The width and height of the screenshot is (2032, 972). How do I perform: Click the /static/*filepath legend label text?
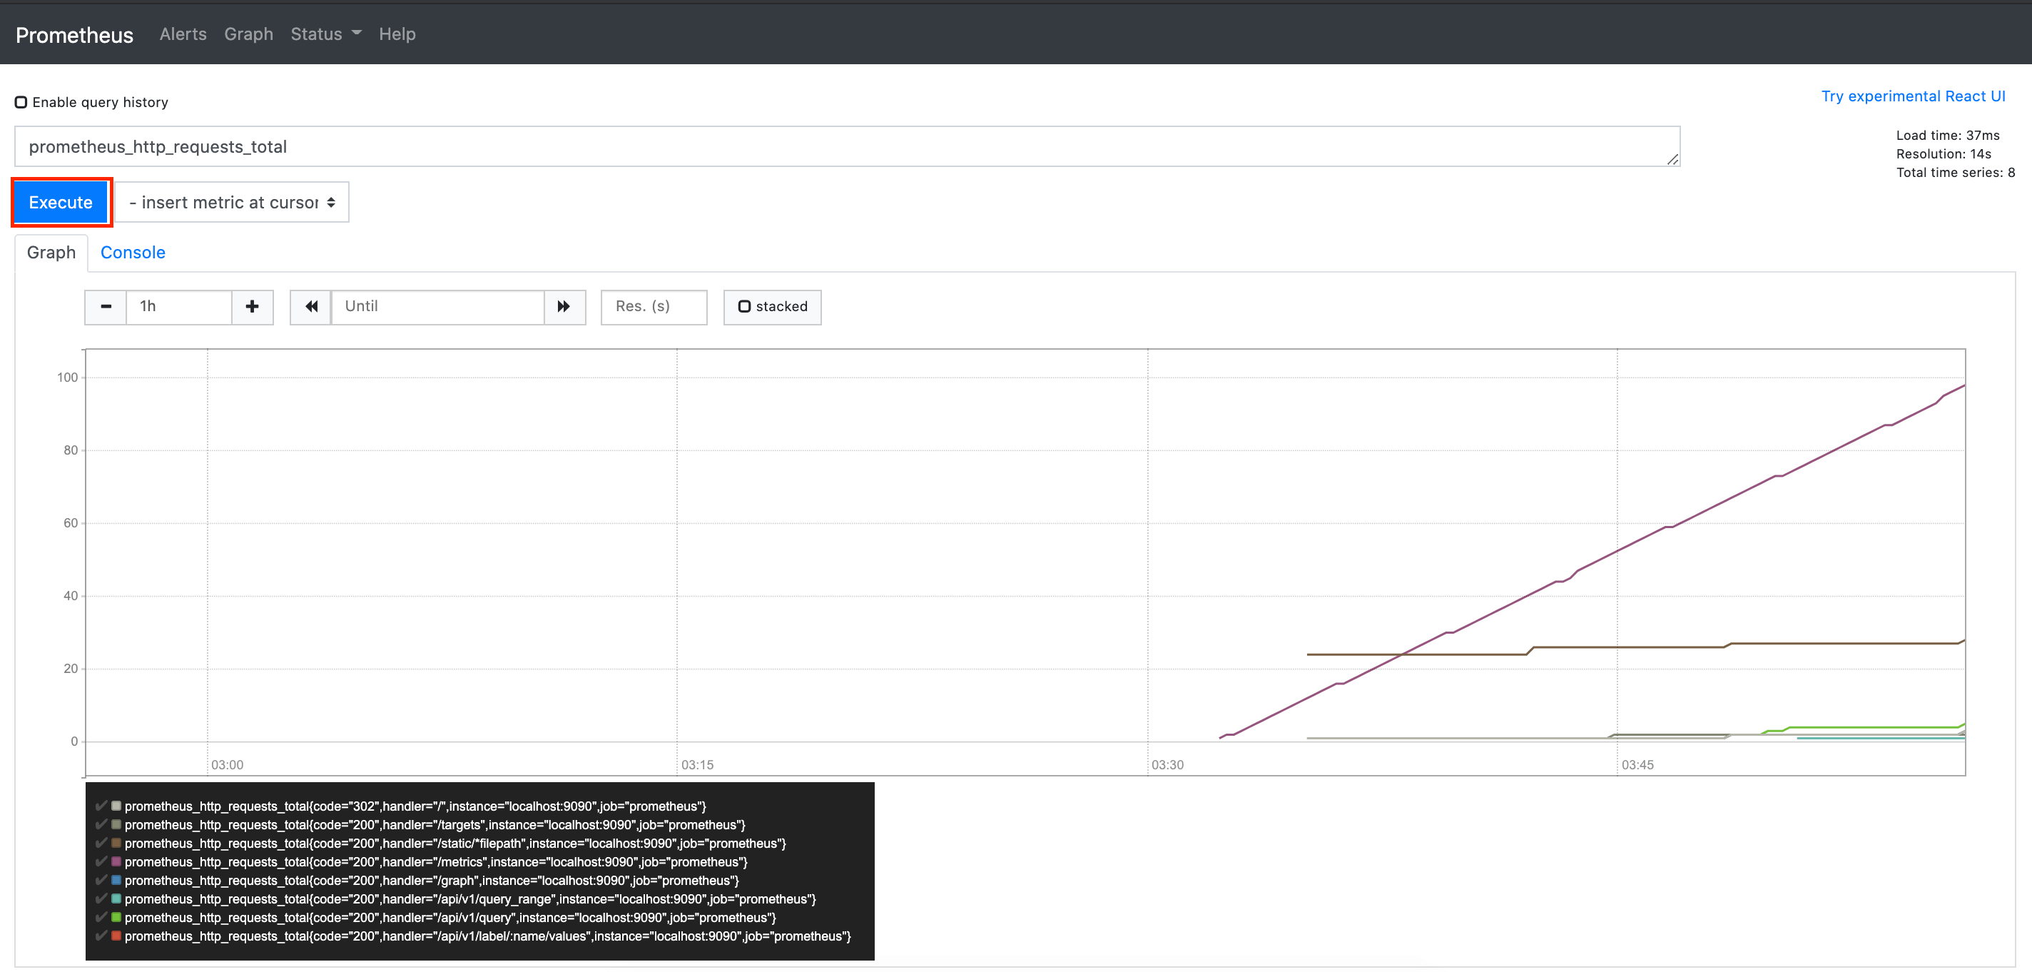(x=455, y=844)
